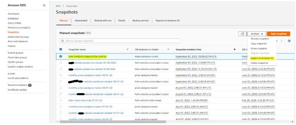Select Export to Amazon S3 menu option
This screenshot has width=296, height=125.
tap(262, 58)
